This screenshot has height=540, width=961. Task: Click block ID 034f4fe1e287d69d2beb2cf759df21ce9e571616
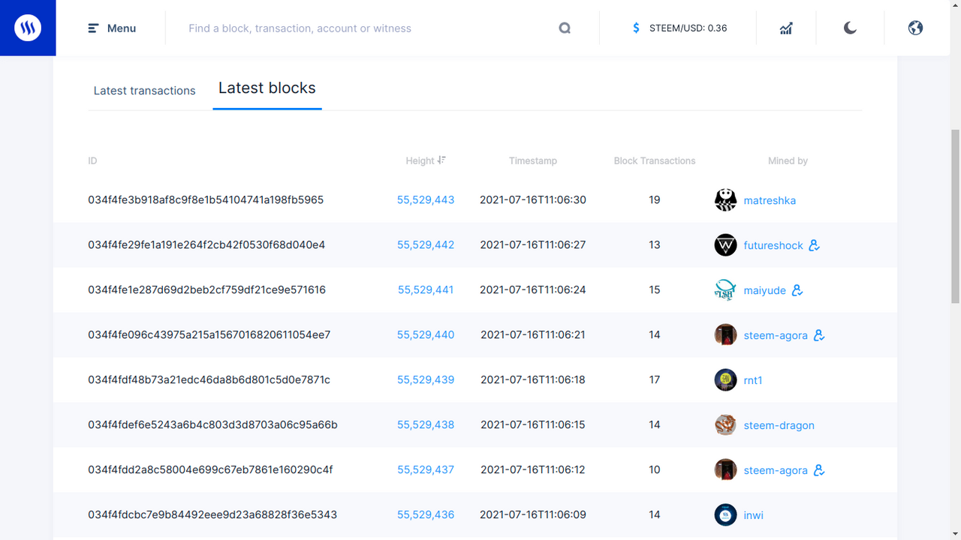click(x=206, y=290)
